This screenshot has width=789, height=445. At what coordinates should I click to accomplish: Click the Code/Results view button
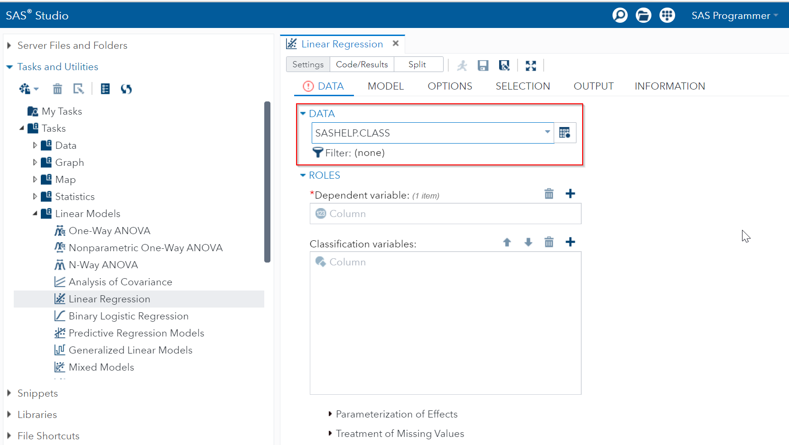point(362,64)
